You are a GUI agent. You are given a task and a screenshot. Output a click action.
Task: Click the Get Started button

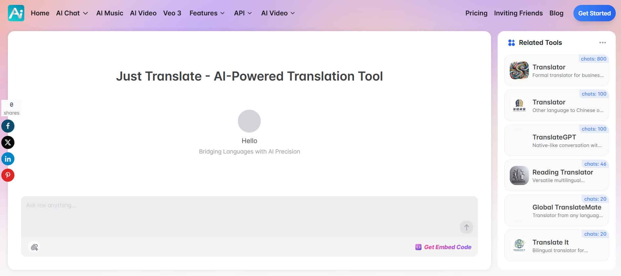click(594, 13)
